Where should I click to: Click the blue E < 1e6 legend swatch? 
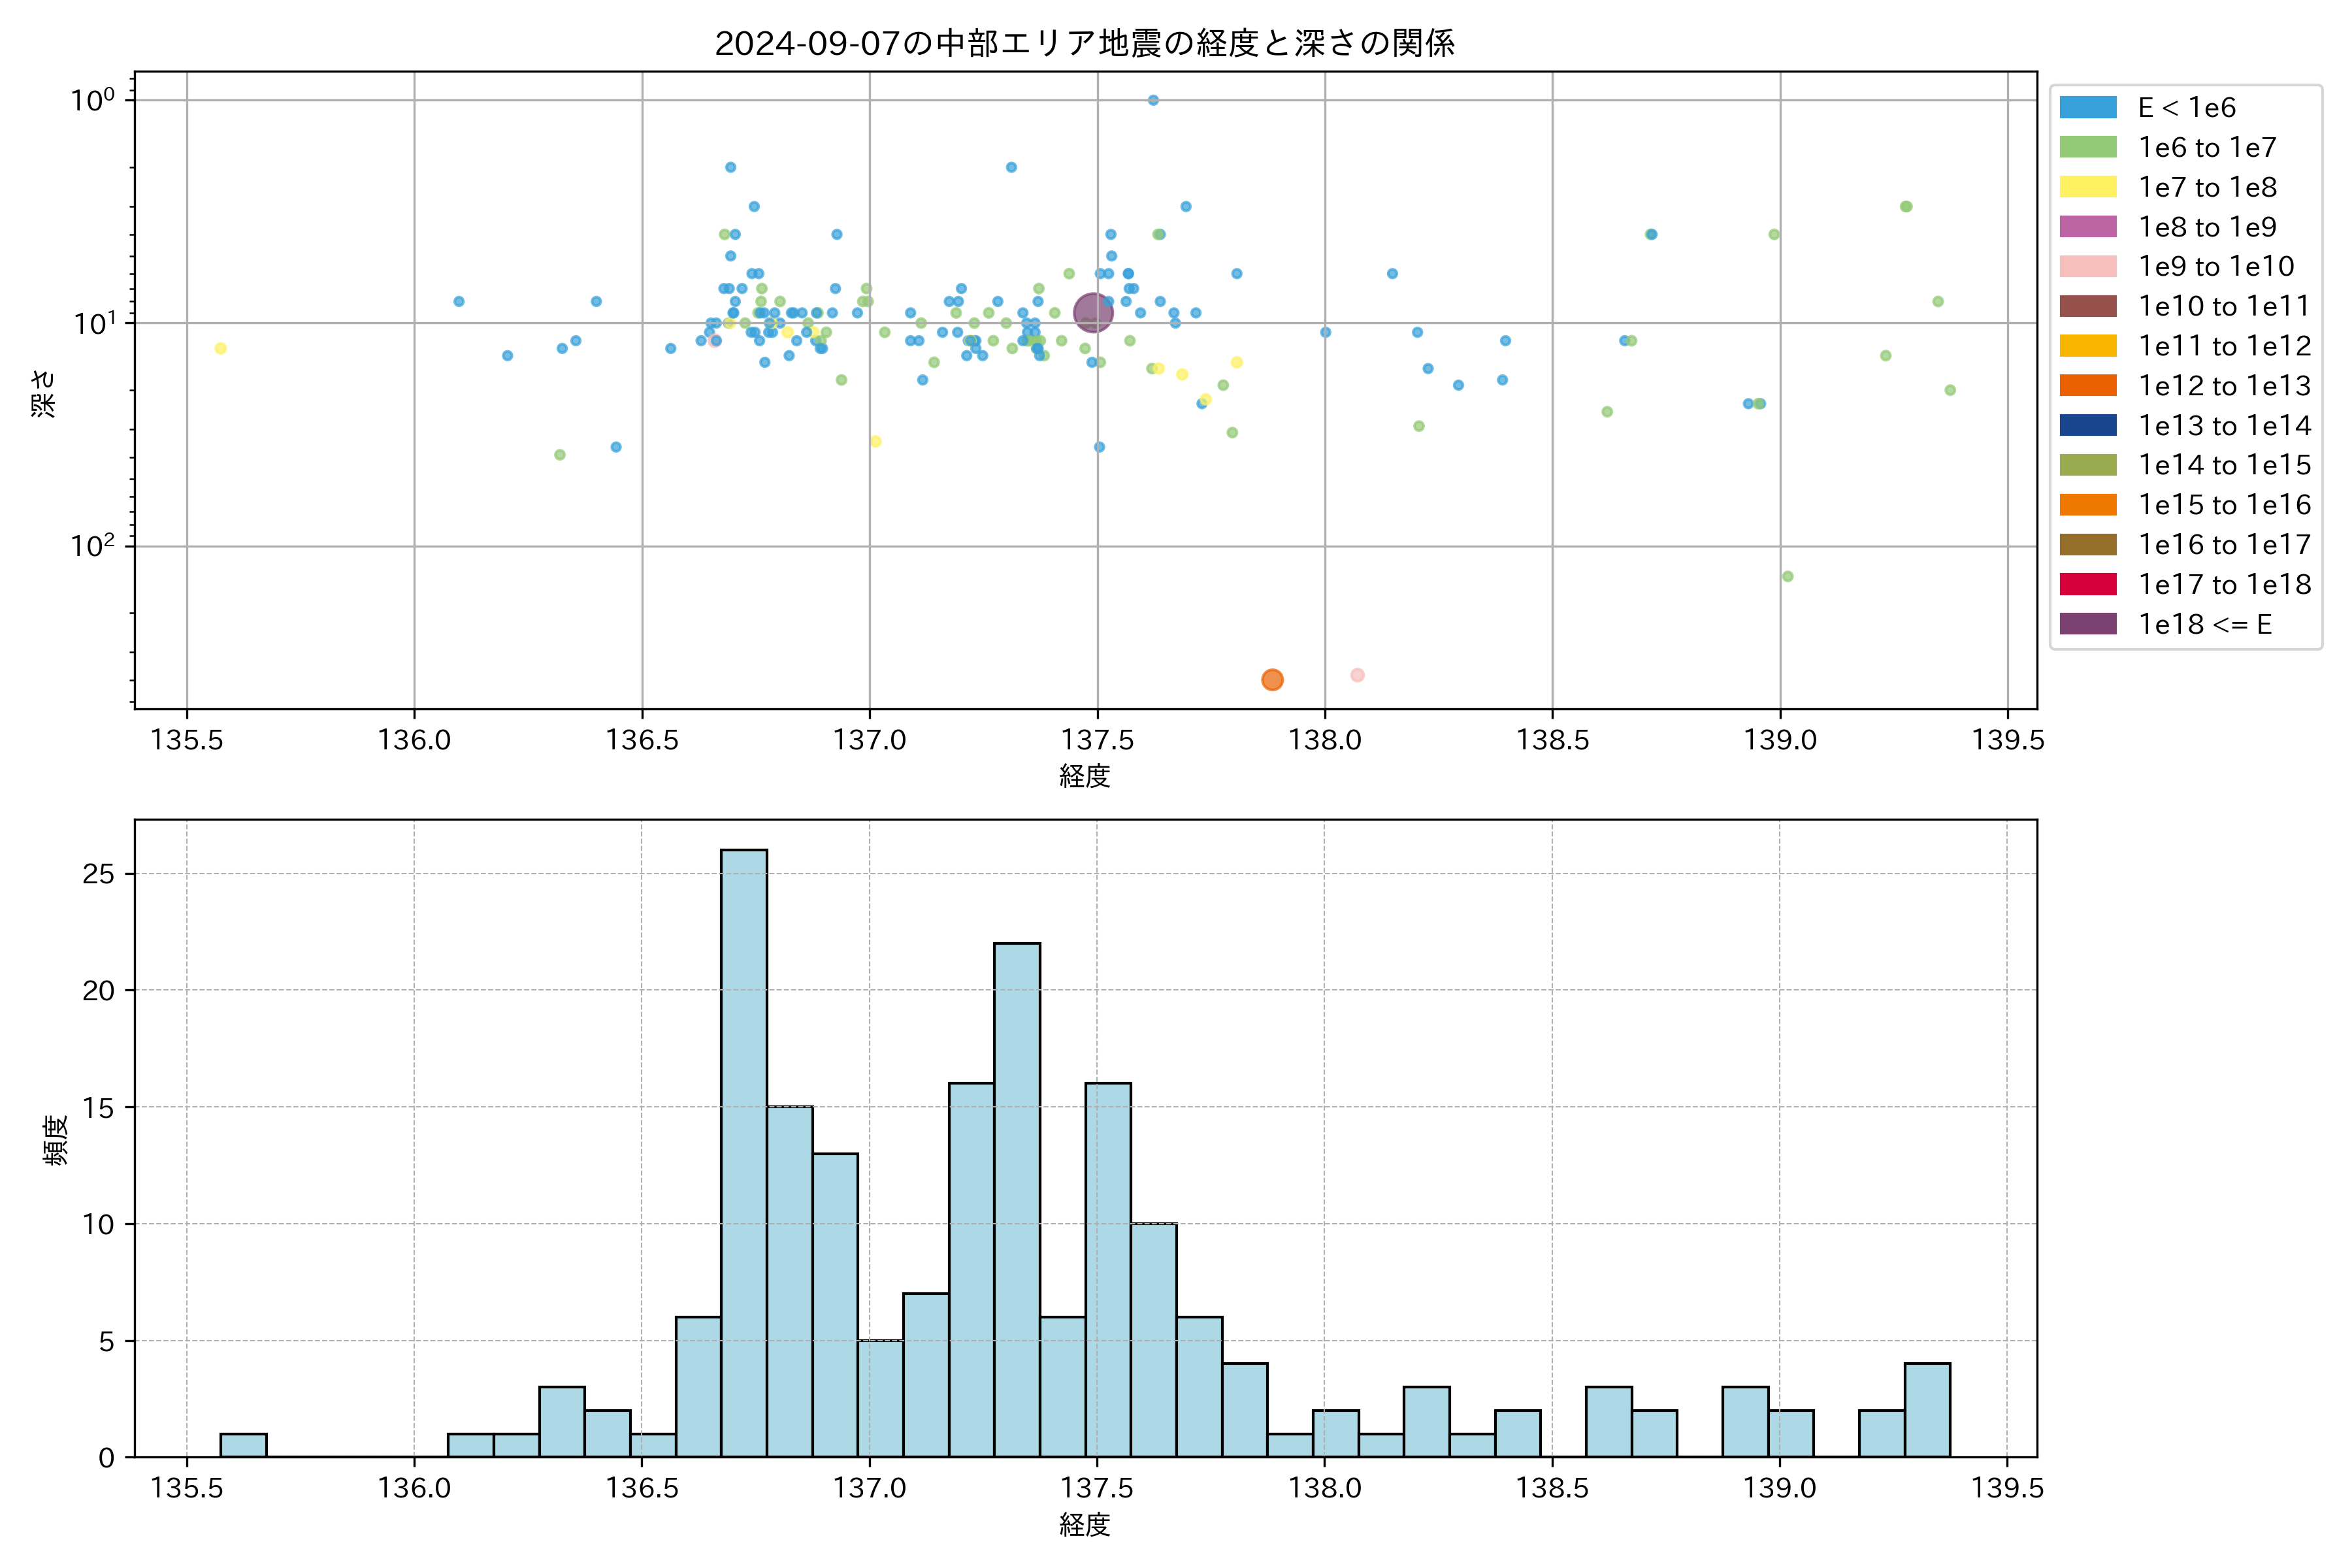(2088, 107)
